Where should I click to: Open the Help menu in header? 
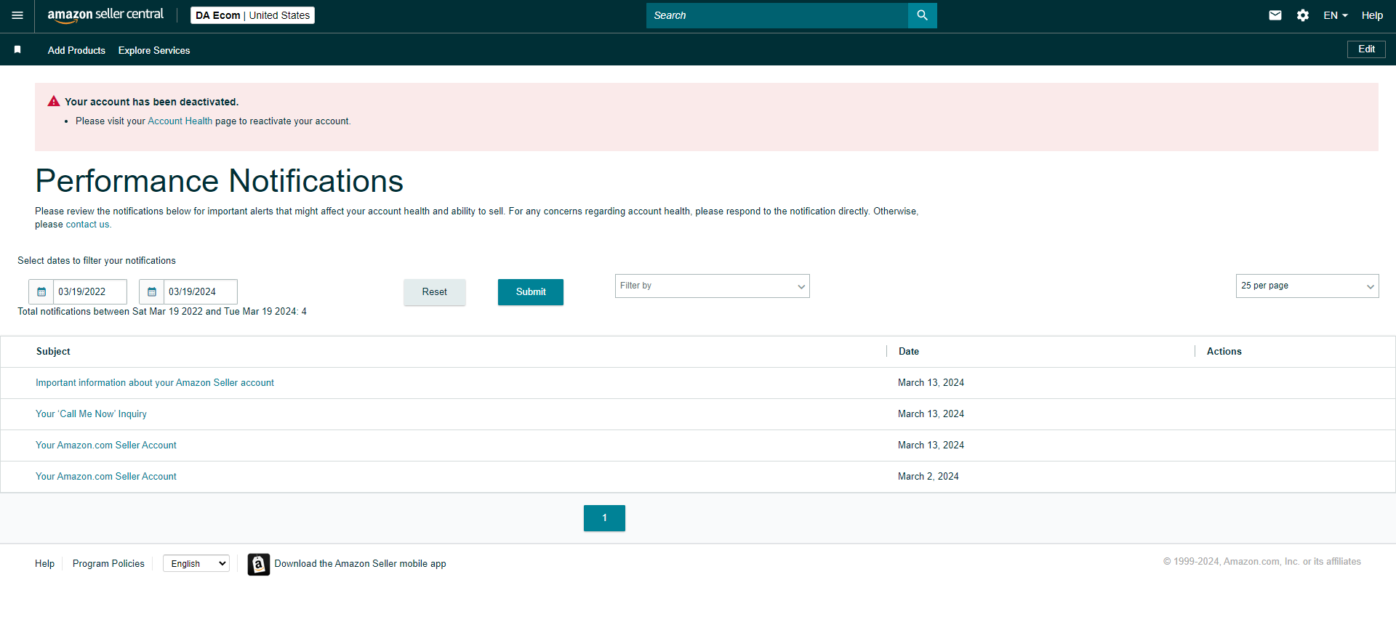[x=1372, y=15]
